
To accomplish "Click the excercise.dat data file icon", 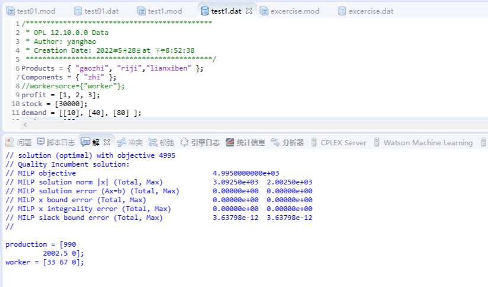I will click(x=342, y=11).
